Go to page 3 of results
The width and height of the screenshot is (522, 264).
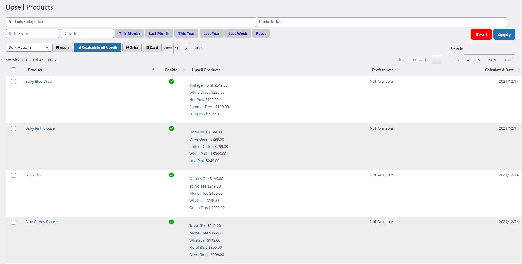click(458, 60)
